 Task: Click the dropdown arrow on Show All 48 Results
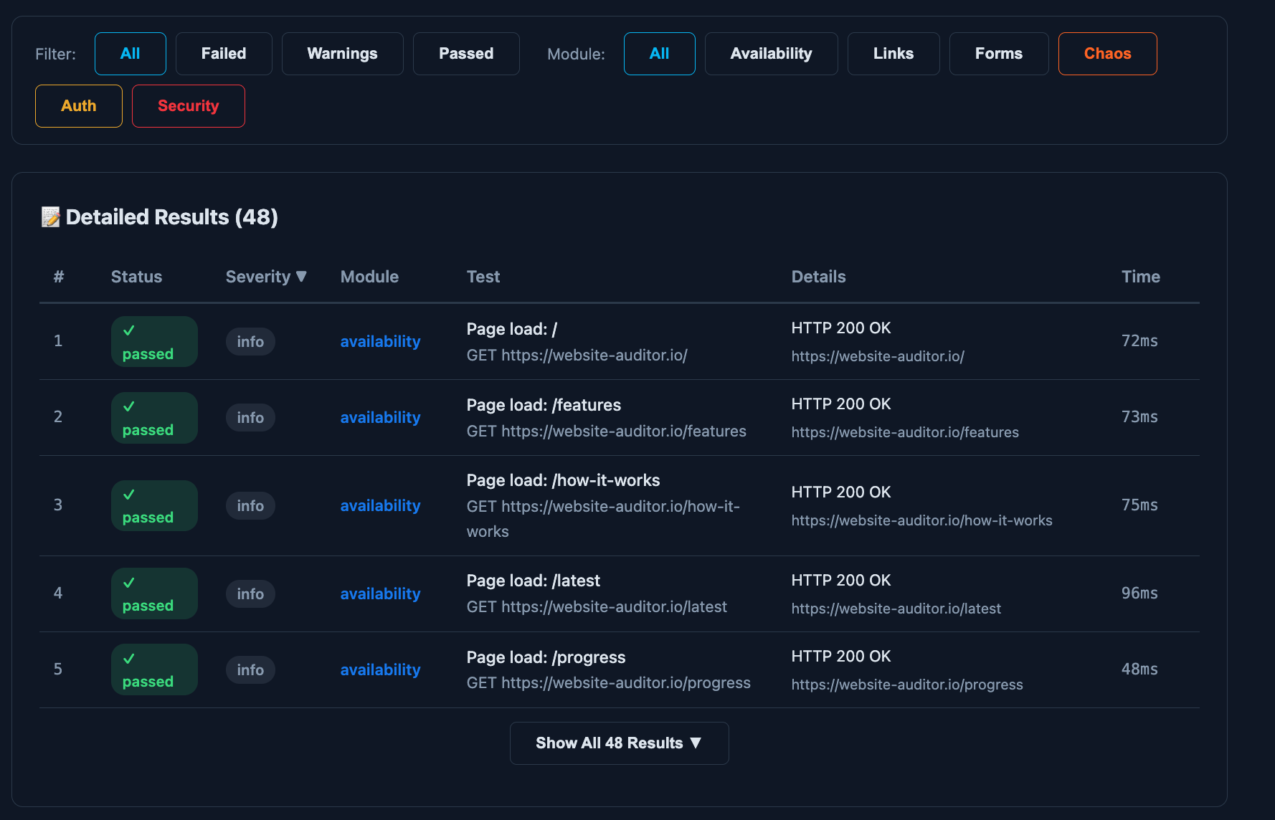point(695,743)
